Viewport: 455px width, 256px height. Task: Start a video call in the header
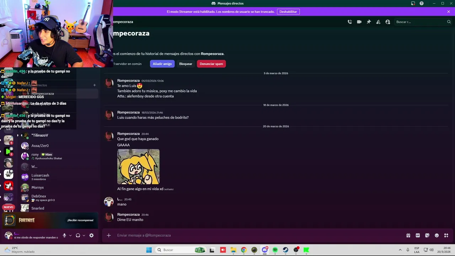click(359, 22)
